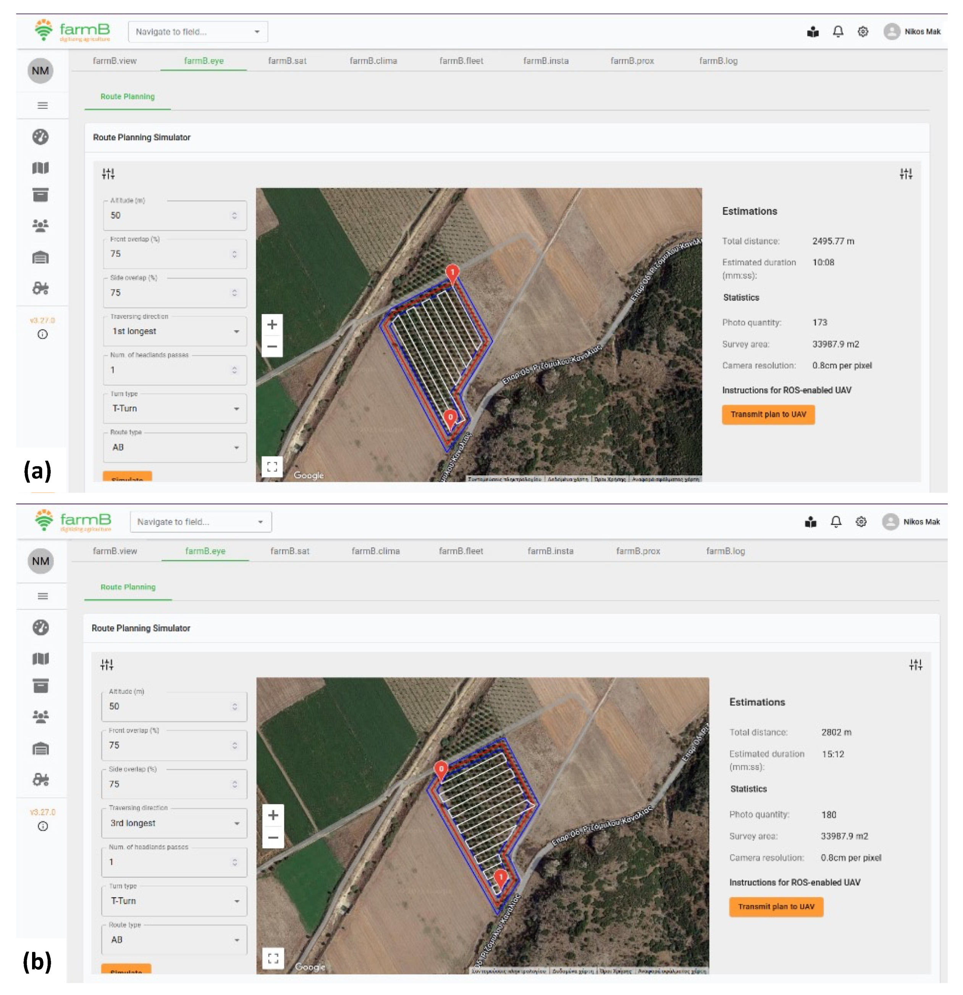Collapse the sidebar using the hamburger icon
This screenshot has width=963, height=995.
tap(42, 105)
